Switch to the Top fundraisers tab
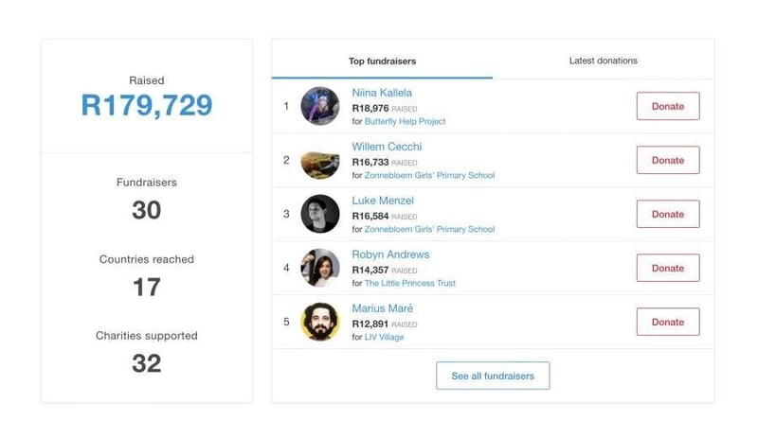758x439 pixels. [382, 61]
